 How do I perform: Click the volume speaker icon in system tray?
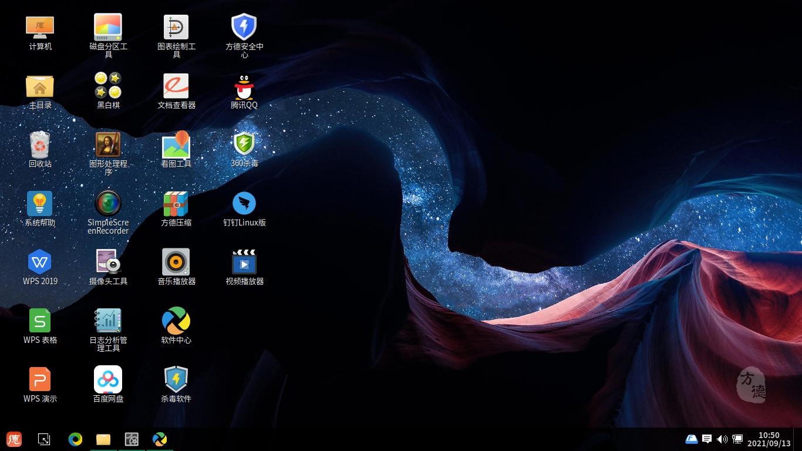pyautogui.click(x=722, y=439)
